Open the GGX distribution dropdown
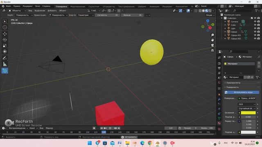 (x=247, y=105)
